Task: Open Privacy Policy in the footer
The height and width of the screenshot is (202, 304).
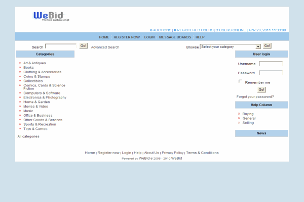Action: tap(173, 153)
